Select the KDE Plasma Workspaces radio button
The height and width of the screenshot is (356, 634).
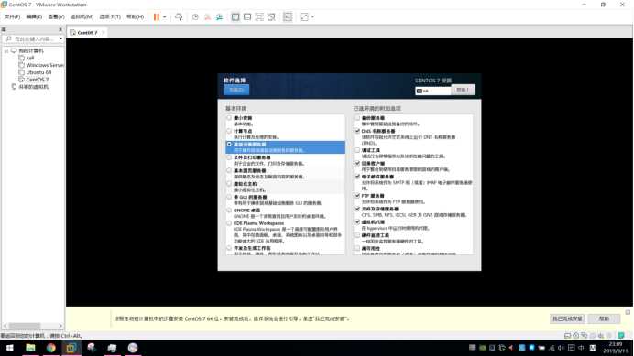tap(229, 223)
